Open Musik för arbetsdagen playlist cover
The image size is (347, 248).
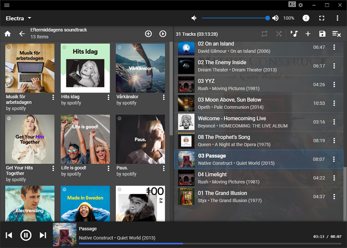pyautogui.click(x=30, y=68)
